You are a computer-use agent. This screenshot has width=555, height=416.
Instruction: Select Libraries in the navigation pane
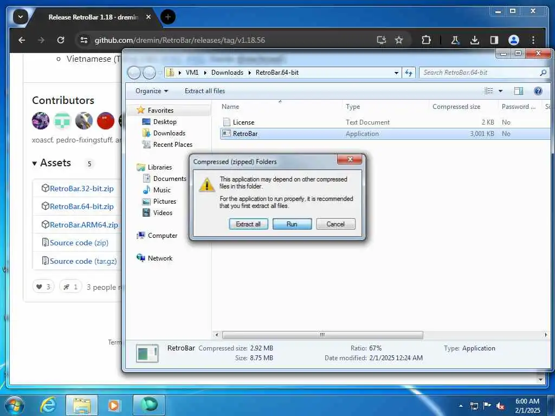tap(160, 167)
